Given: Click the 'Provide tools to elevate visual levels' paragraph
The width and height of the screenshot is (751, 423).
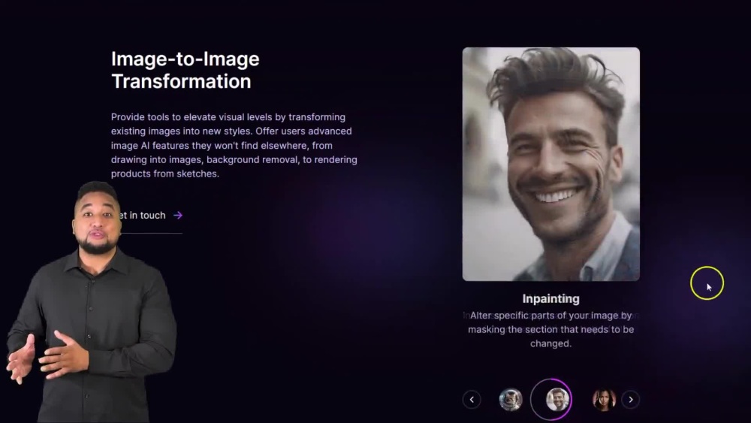Looking at the screenshot, I should pyautogui.click(x=234, y=145).
